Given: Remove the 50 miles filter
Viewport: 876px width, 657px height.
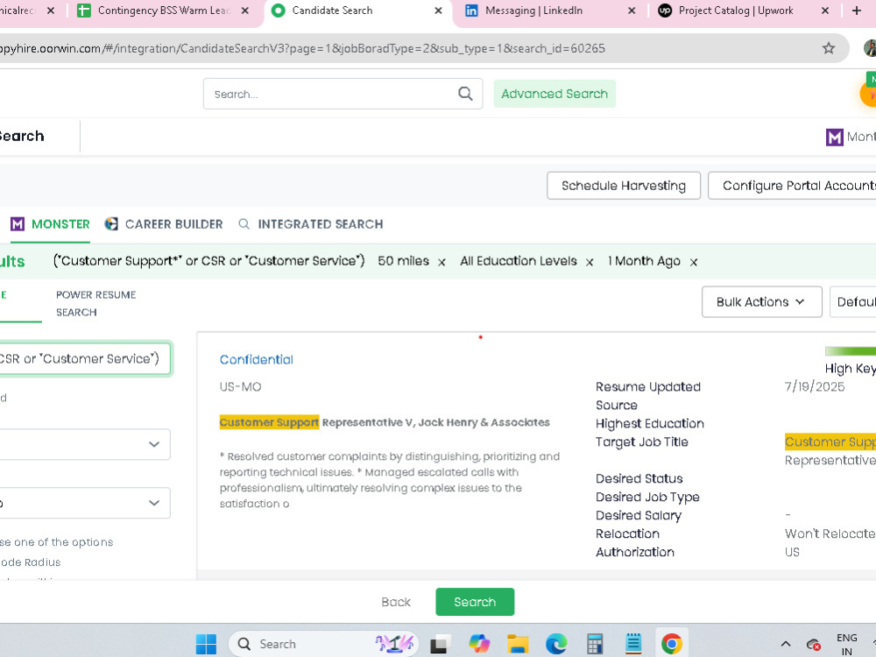Looking at the screenshot, I should tap(442, 262).
